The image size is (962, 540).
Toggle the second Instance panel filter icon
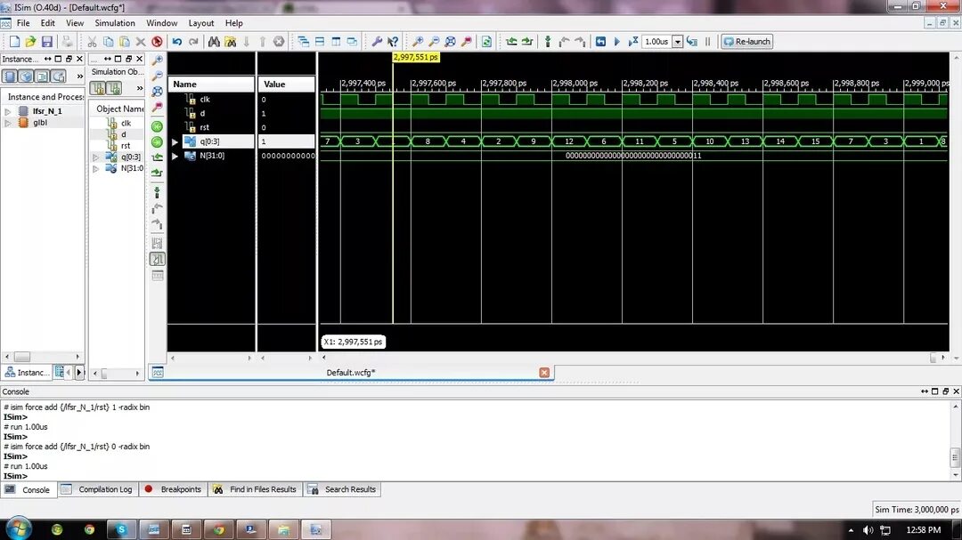26,77
